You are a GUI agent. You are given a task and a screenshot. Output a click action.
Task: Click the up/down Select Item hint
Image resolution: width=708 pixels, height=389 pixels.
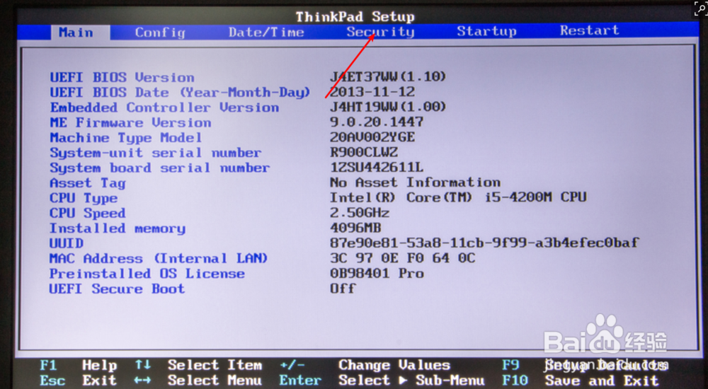click(x=198, y=365)
